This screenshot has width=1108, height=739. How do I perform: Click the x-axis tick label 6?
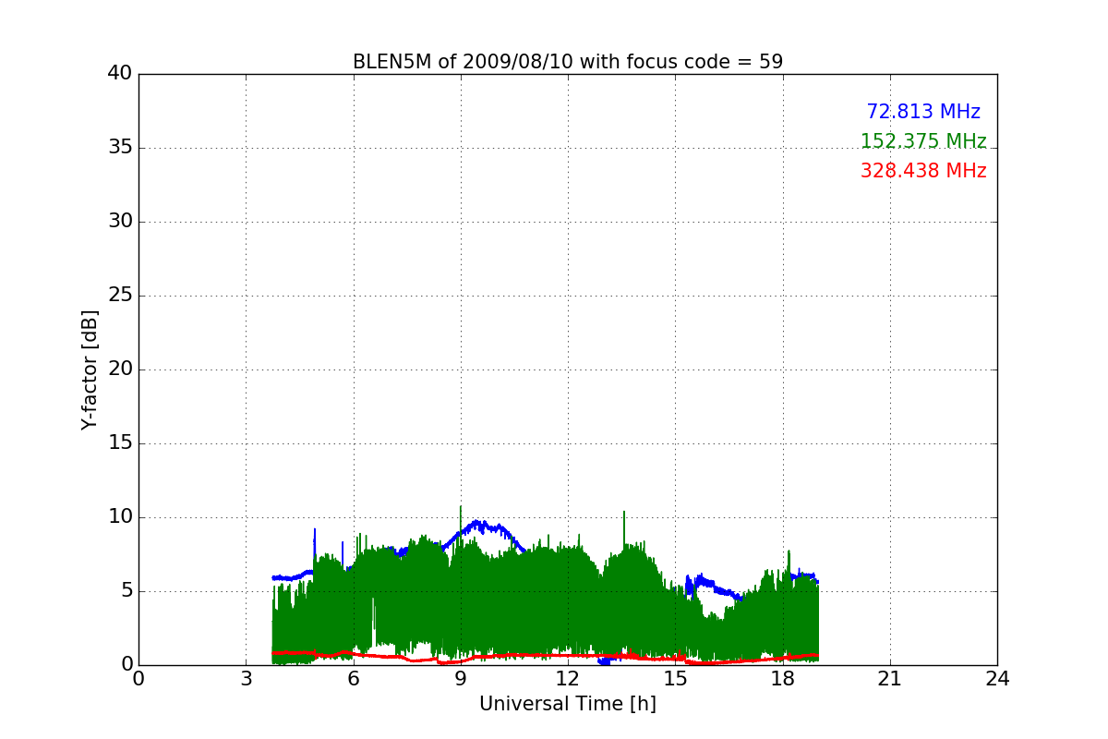coord(353,679)
